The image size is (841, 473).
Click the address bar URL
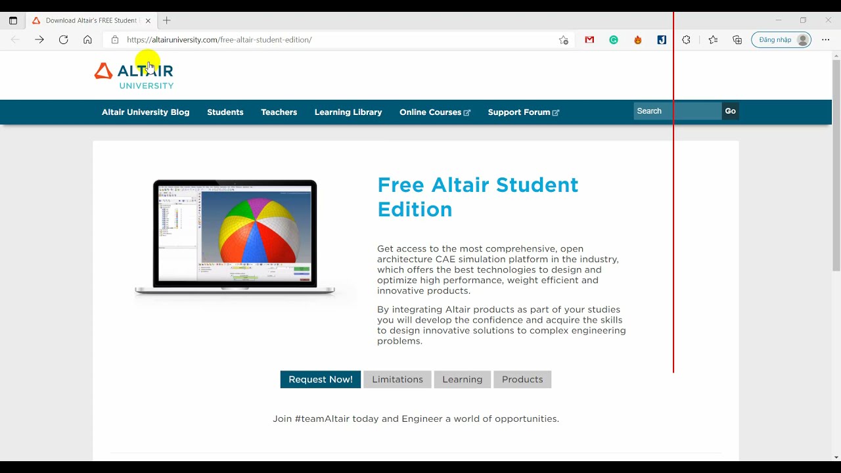(219, 40)
